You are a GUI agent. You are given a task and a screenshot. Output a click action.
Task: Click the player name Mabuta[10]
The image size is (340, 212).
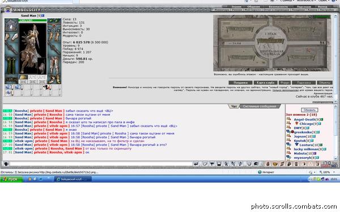click(x=303, y=153)
